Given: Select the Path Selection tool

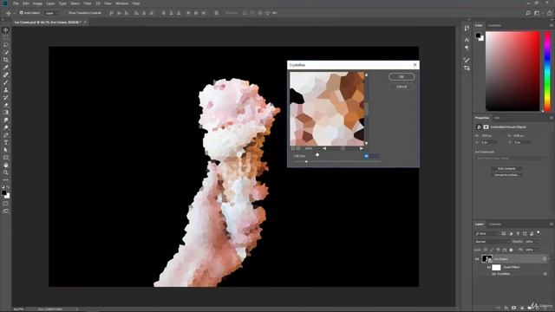Looking at the screenshot, I should click(x=6, y=150).
